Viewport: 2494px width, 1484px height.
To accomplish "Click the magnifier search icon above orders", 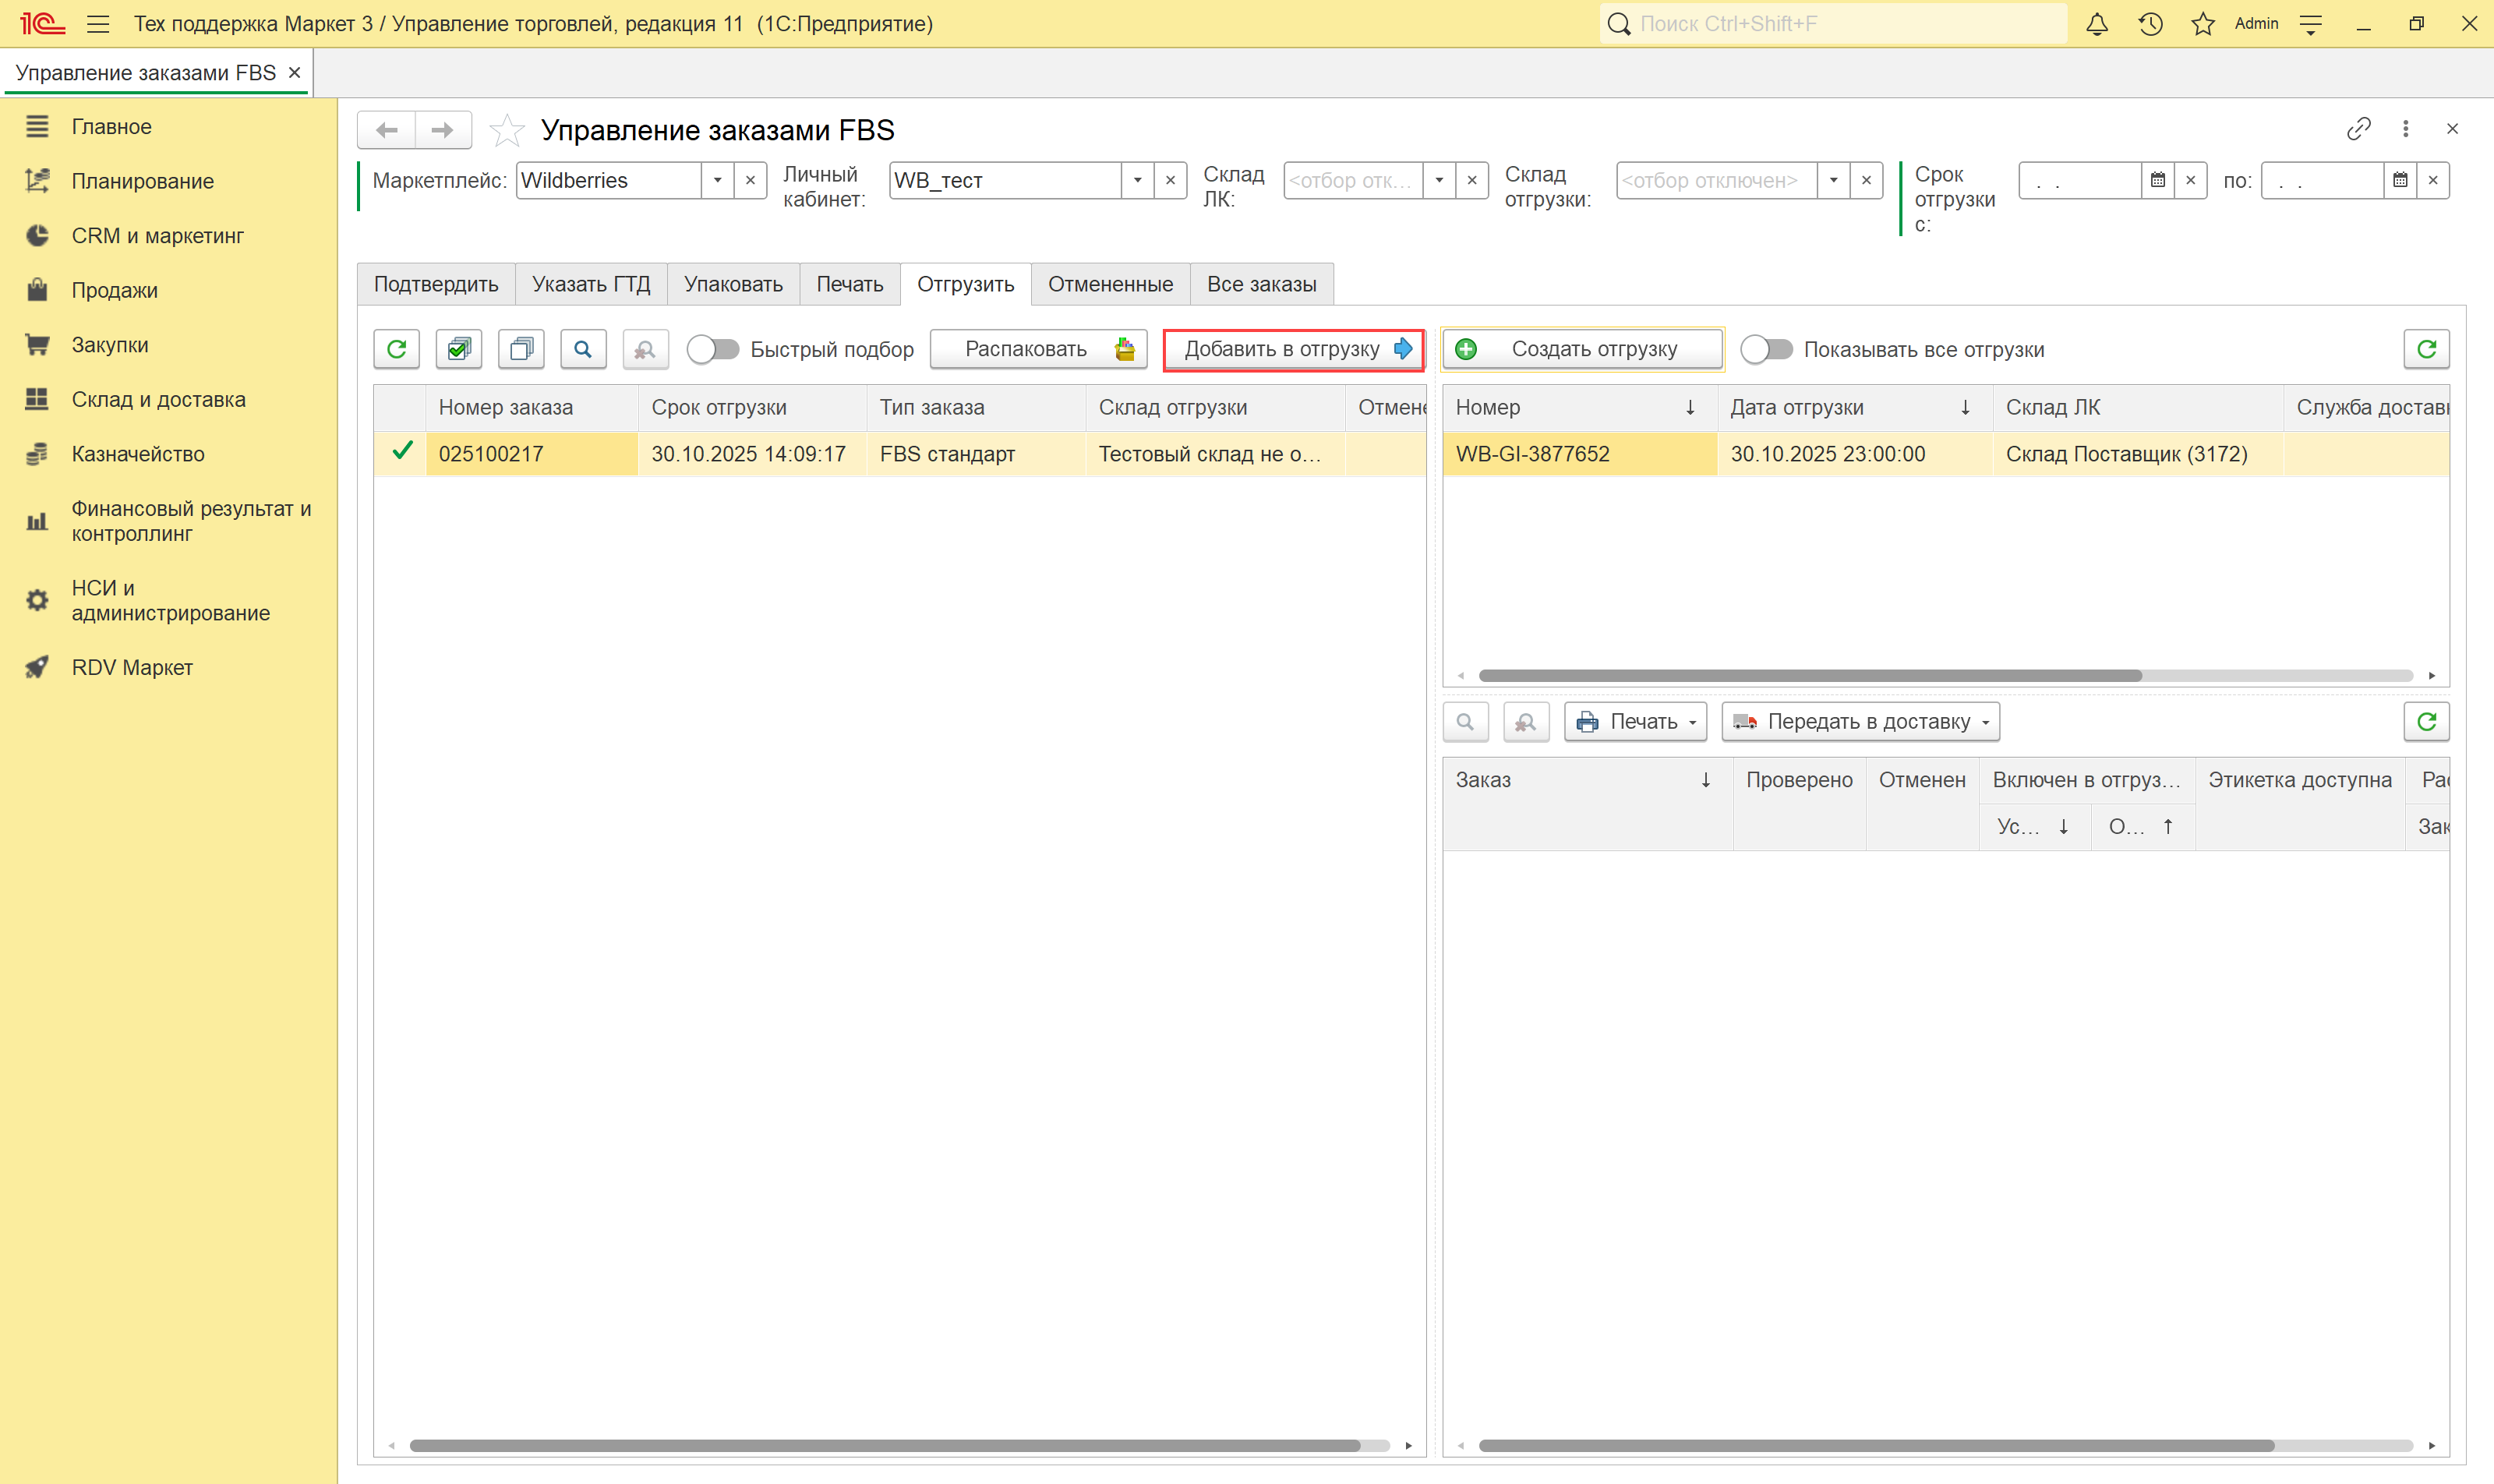I will (583, 349).
